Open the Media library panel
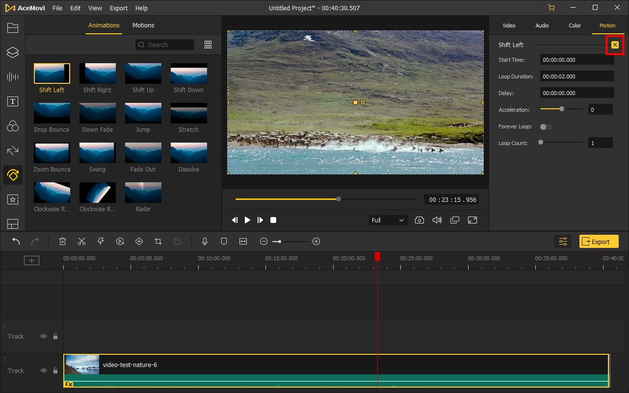The width and height of the screenshot is (629, 393). 13,27
